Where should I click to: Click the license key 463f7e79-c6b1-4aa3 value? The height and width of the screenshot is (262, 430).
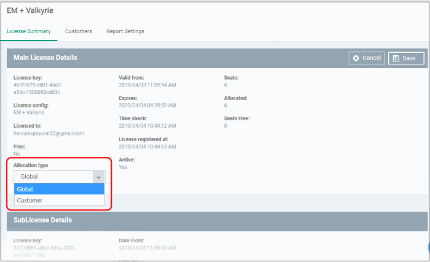[x=38, y=88]
